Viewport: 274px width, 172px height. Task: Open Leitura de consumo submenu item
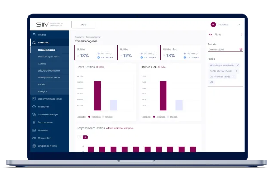pos(49,70)
